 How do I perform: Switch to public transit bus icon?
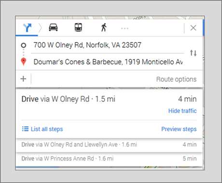pyautogui.click(x=78, y=27)
